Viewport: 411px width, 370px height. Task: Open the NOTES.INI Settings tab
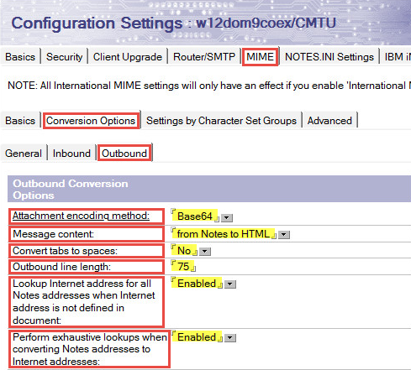point(329,57)
